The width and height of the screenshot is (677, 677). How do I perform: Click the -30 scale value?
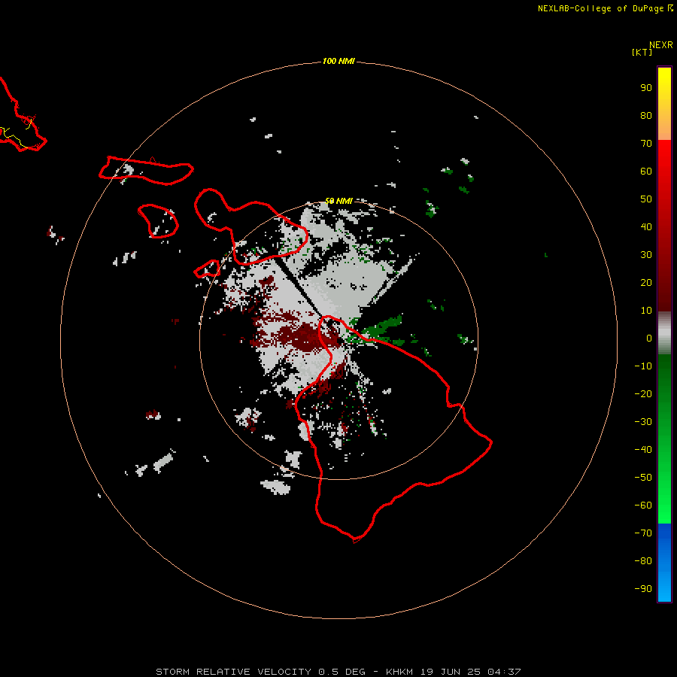643,422
